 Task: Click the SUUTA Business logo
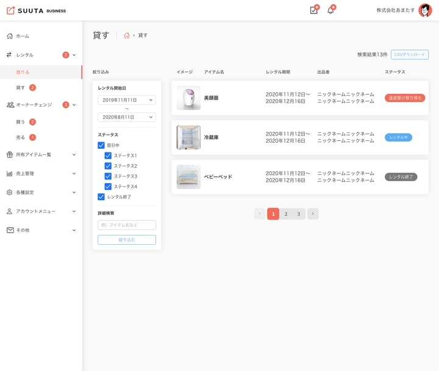[x=36, y=10]
